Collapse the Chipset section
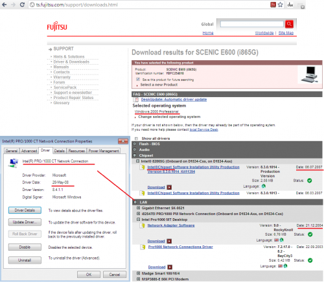Viewport: 324px width, 283px height. coord(135,155)
